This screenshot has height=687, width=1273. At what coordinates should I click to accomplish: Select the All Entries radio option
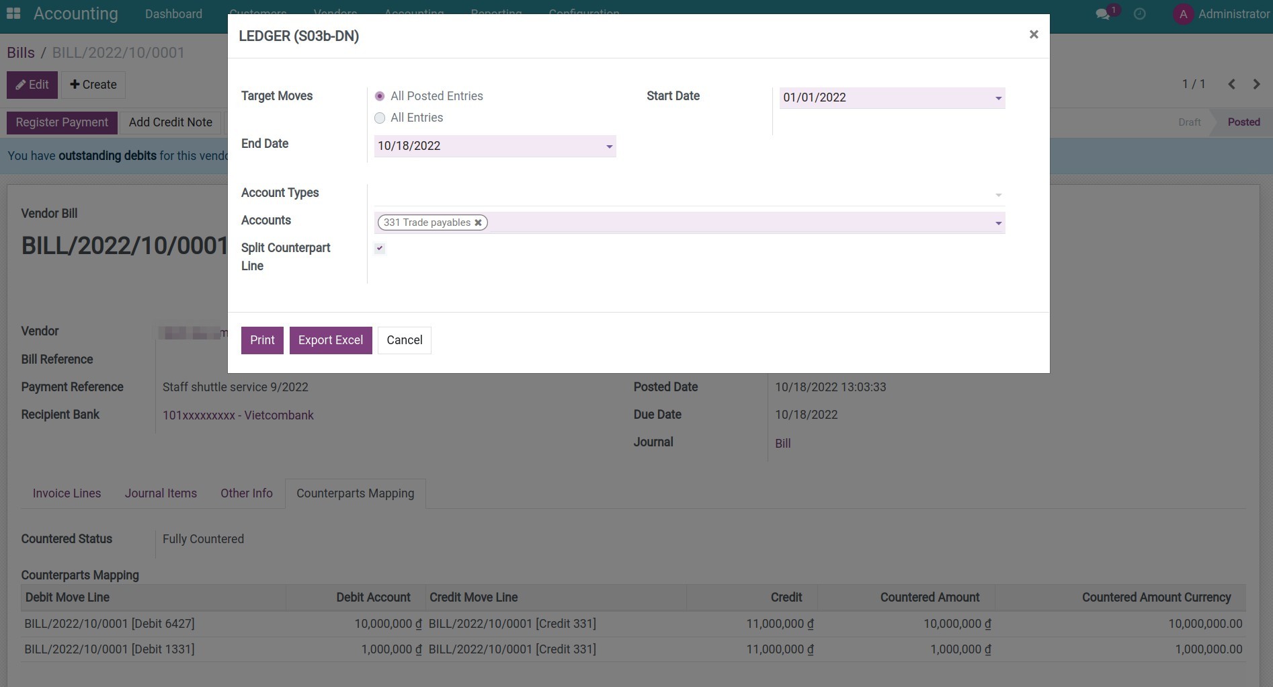click(x=380, y=118)
